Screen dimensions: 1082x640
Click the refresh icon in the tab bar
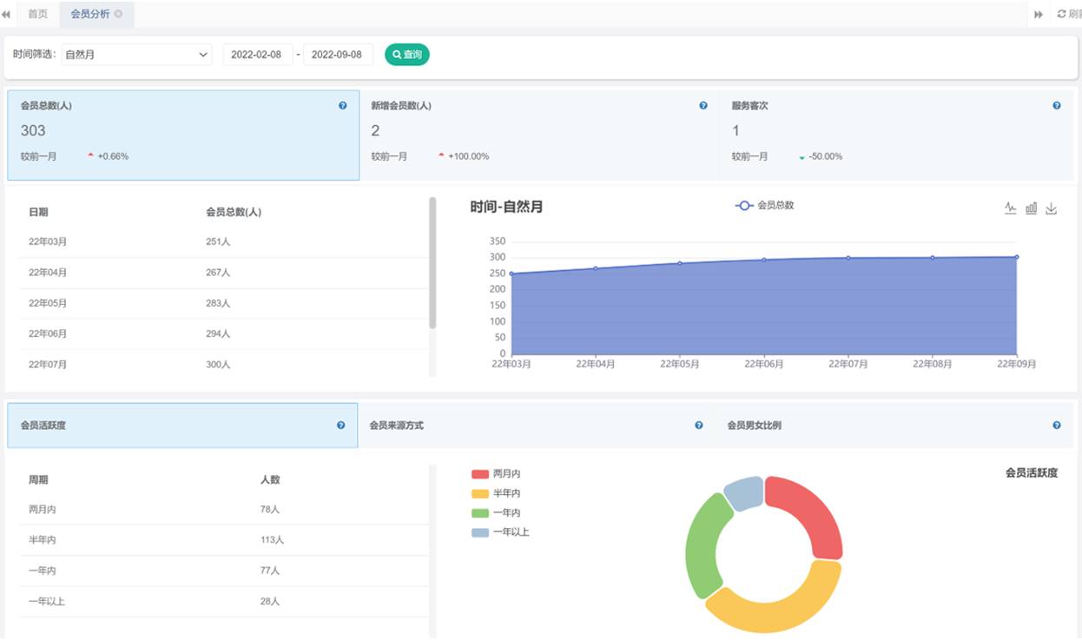pyautogui.click(x=1061, y=14)
